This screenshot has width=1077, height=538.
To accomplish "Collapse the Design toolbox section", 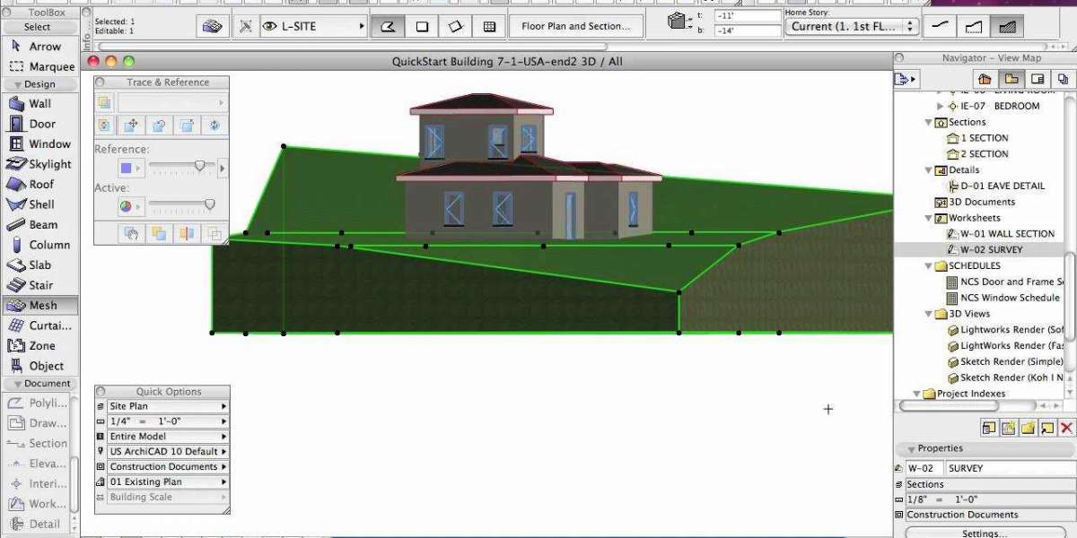I will 39,84.
